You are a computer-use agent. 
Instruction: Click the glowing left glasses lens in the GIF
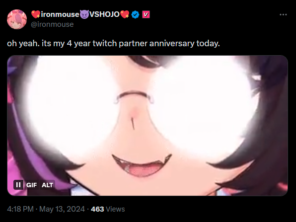pyautogui.click(x=71, y=106)
